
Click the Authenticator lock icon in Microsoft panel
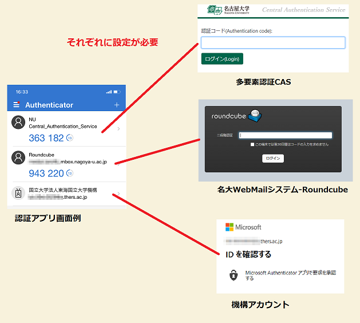(234, 275)
